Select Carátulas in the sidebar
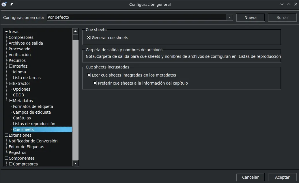Screen dimensions: 299x183 (22, 118)
